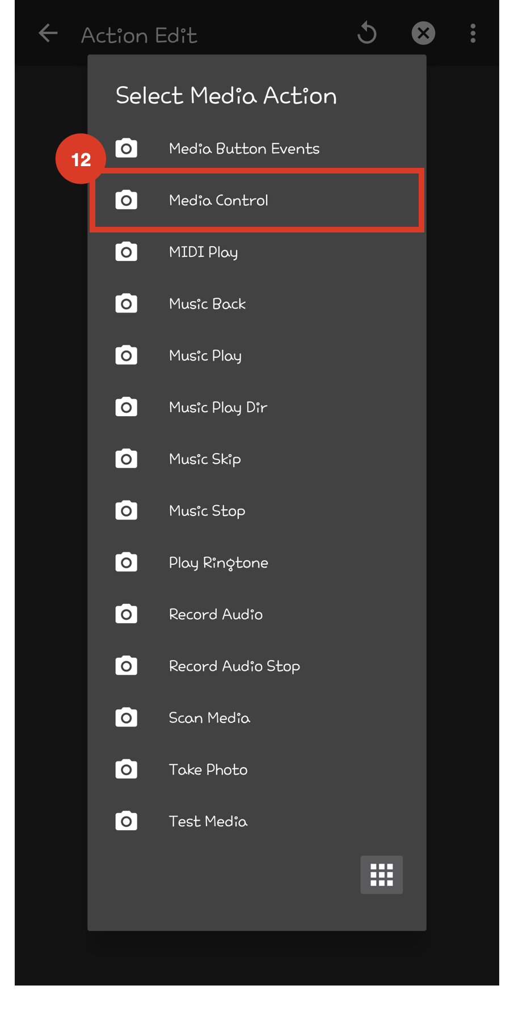Pick the Scan Media action
The height and width of the screenshot is (1015, 514).
pos(209,718)
